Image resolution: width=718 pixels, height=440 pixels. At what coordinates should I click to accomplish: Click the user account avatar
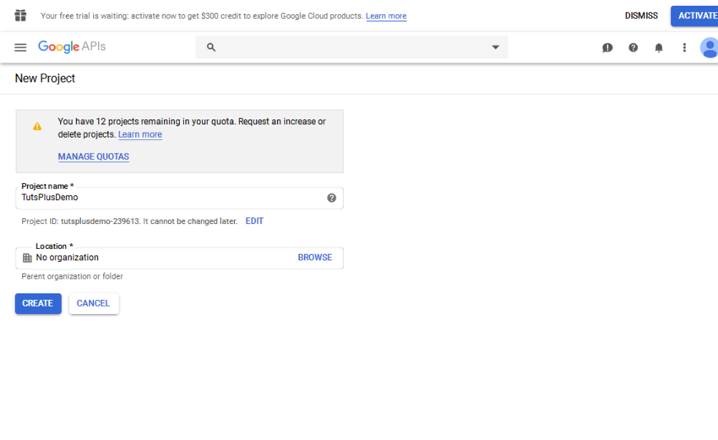pos(709,48)
